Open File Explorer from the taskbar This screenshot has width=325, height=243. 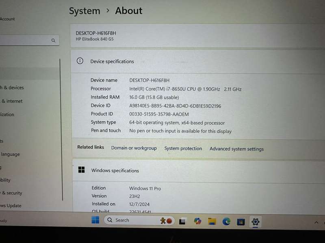click(212, 222)
